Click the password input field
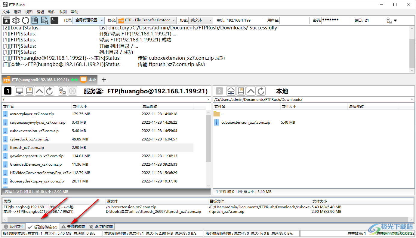 tap(336, 20)
